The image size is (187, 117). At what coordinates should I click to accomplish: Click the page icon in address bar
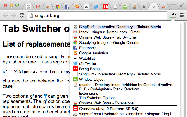coord(31,16)
